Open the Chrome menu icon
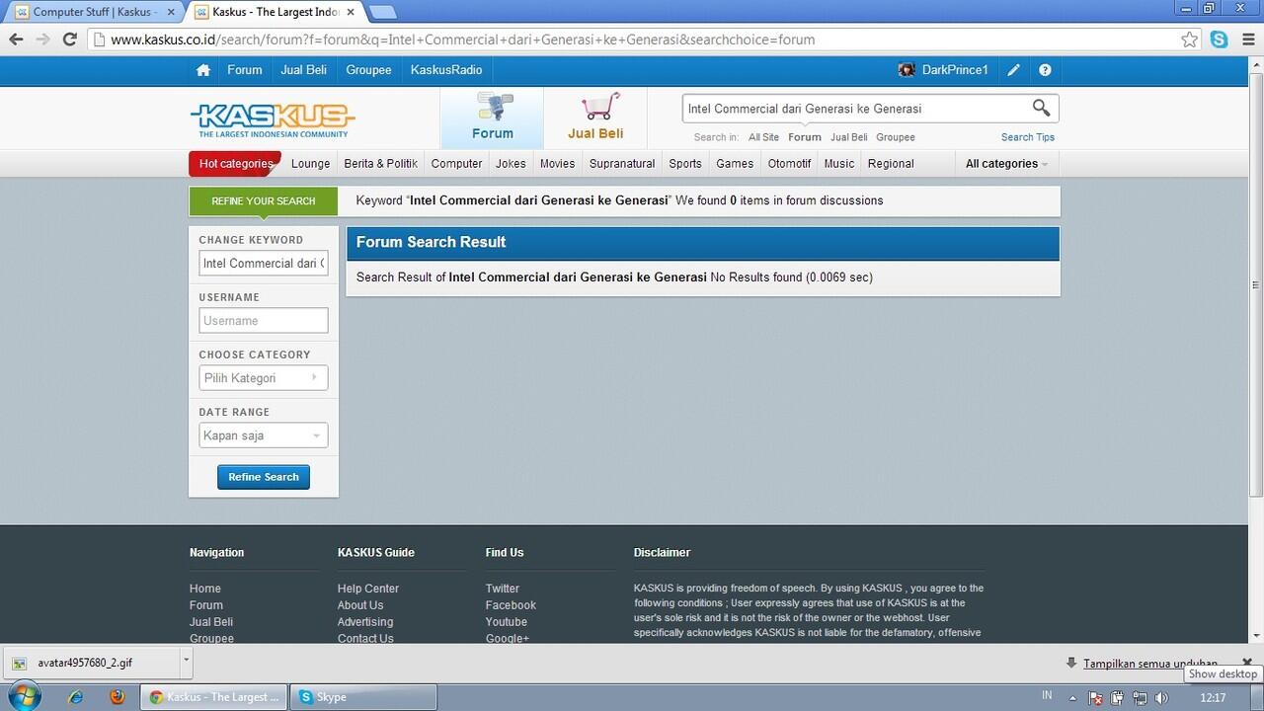 [1246, 39]
